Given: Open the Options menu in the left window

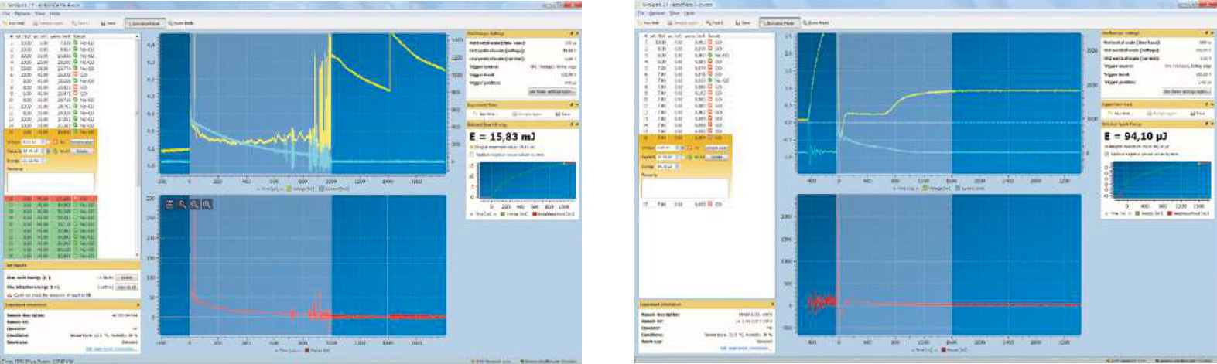Looking at the screenshot, I should (22, 14).
